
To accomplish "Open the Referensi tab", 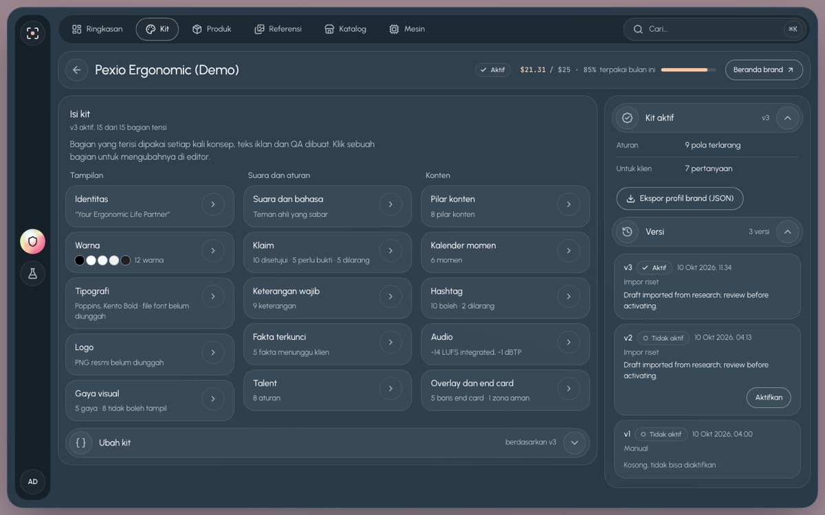I will point(278,30).
